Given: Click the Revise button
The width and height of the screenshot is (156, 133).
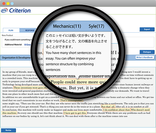Looking at the screenshot, I should click(x=8, y=130).
